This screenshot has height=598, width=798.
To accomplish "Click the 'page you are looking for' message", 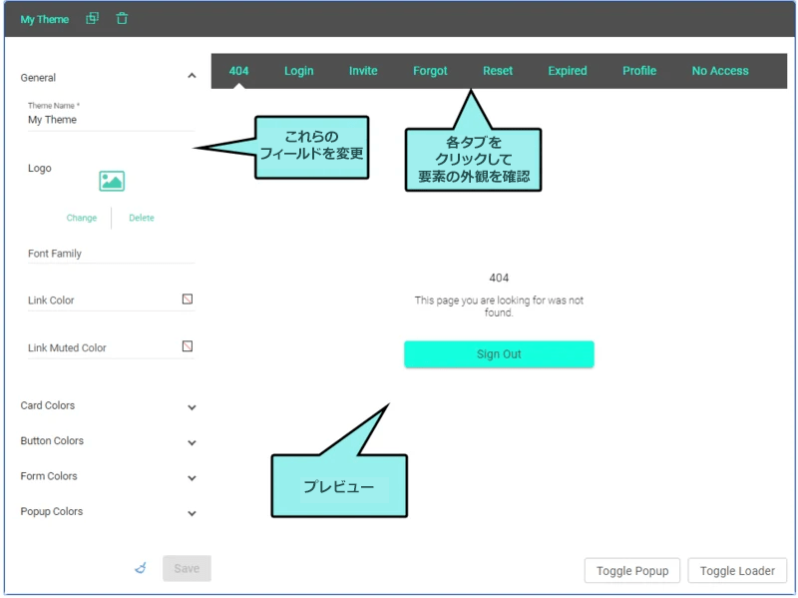I will (499, 306).
